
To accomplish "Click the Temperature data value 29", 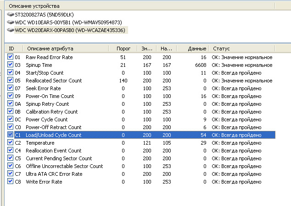I will [203, 143].
